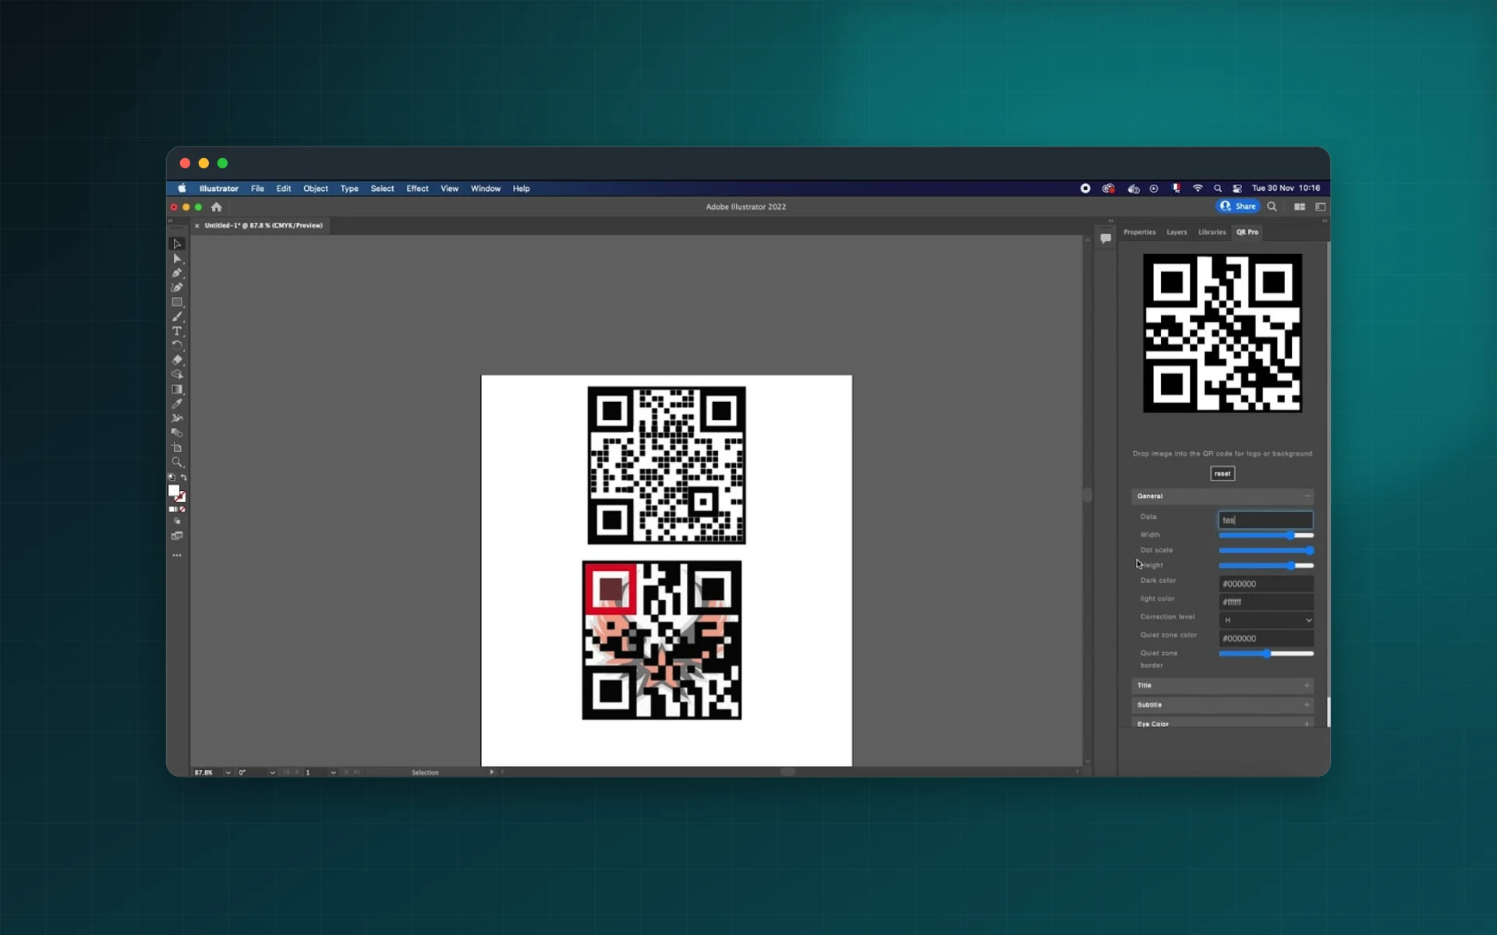Click the Dark color hex field

pyautogui.click(x=1265, y=584)
